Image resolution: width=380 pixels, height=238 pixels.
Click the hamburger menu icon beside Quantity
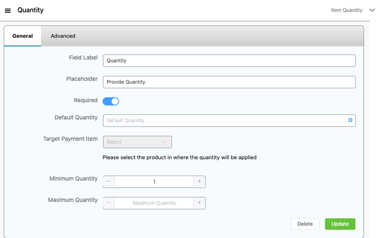click(8, 11)
